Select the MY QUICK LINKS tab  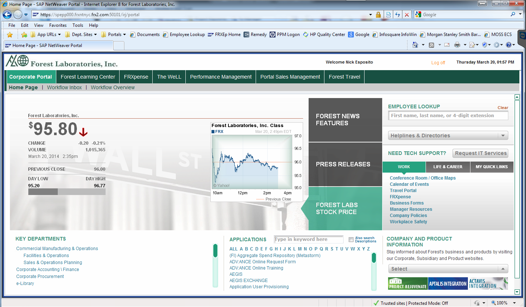tap(491, 167)
